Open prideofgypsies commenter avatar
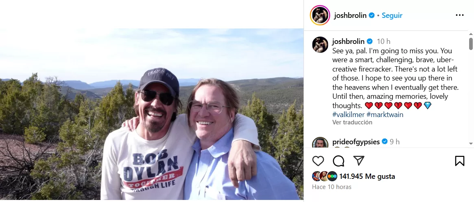The height and width of the screenshot is (202, 474). 320,143
